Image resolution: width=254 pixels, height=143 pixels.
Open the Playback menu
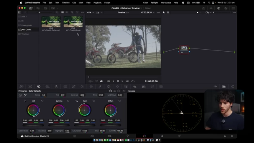[97, 3]
